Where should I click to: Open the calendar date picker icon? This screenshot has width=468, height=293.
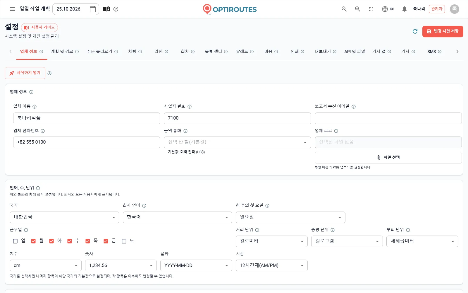[x=93, y=9]
